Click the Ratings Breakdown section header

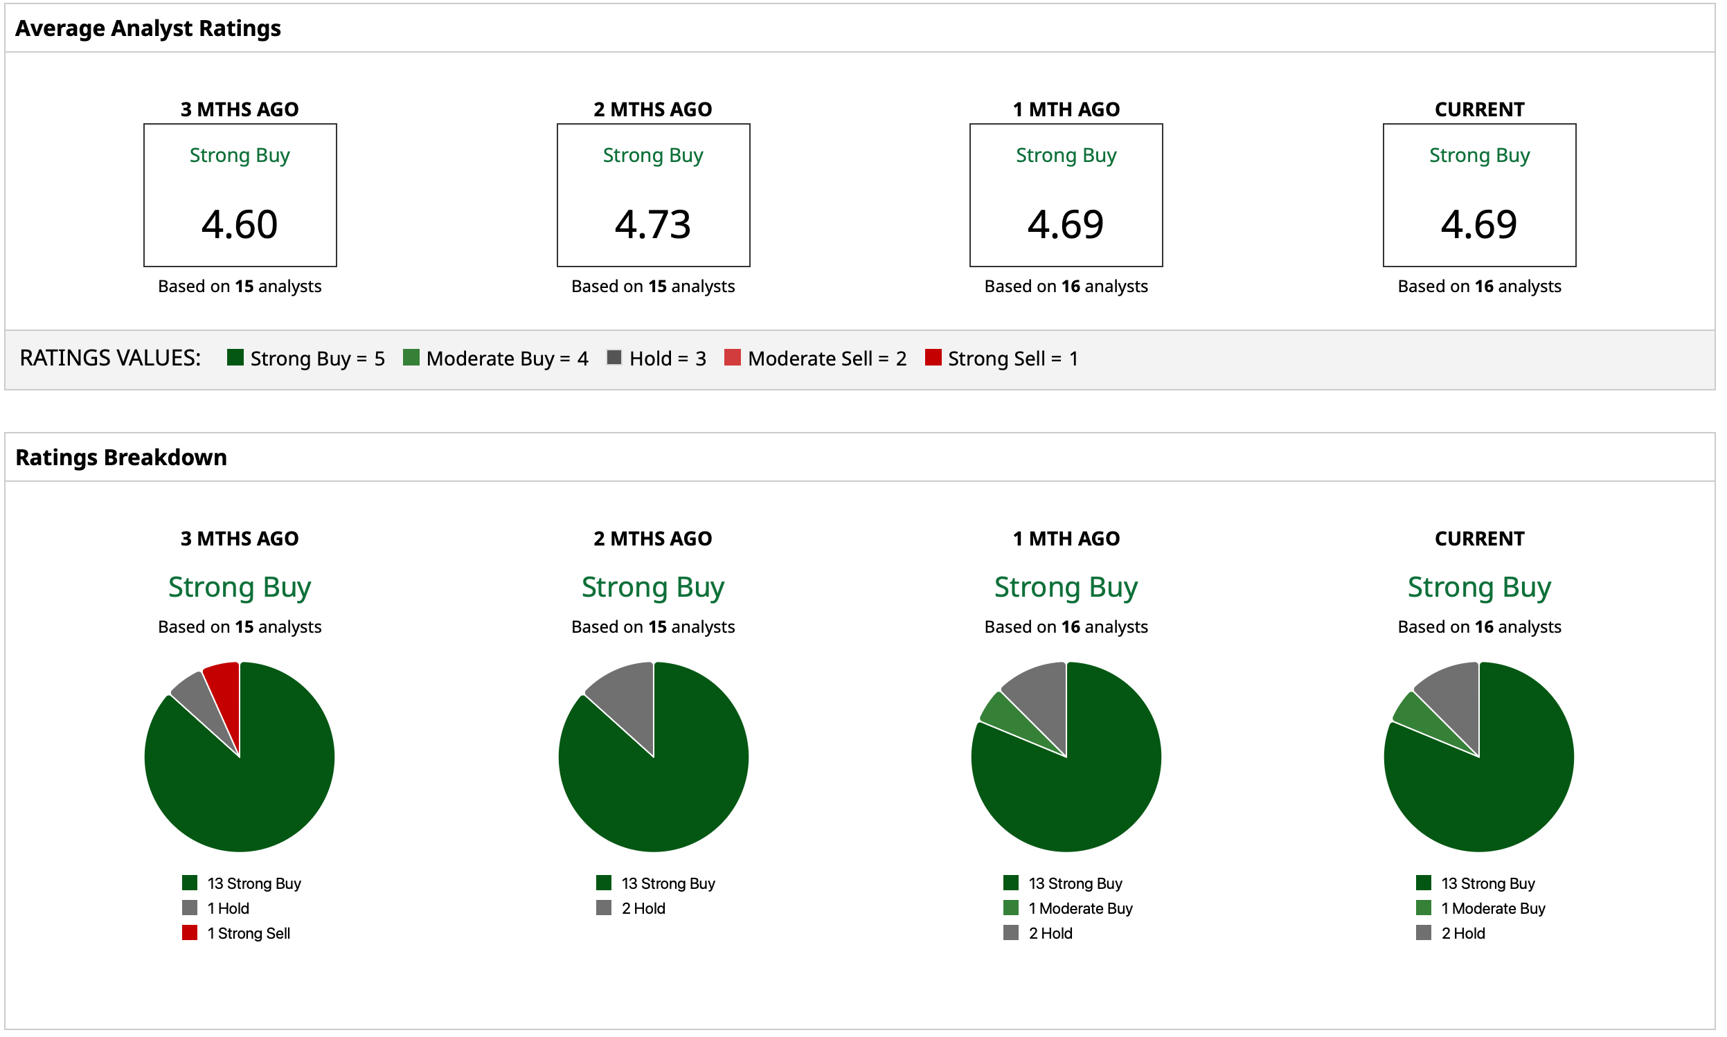pos(121,457)
